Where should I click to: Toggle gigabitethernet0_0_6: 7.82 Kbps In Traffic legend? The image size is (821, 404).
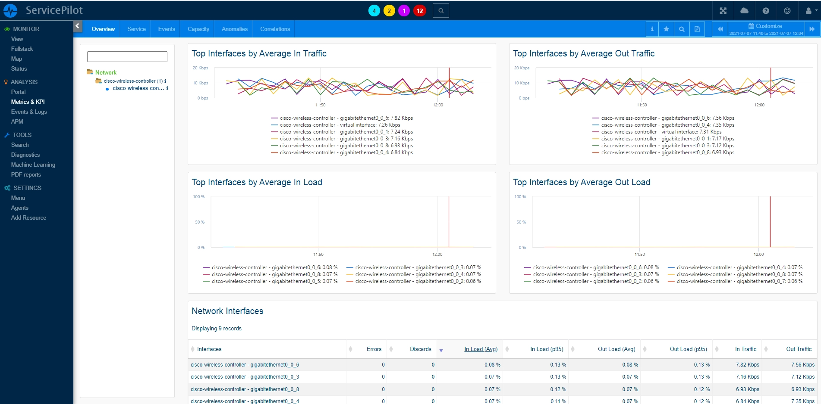342,118
